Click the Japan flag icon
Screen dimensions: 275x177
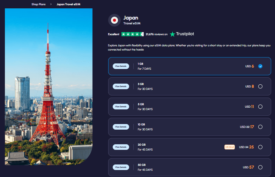click(x=114, y=20)
